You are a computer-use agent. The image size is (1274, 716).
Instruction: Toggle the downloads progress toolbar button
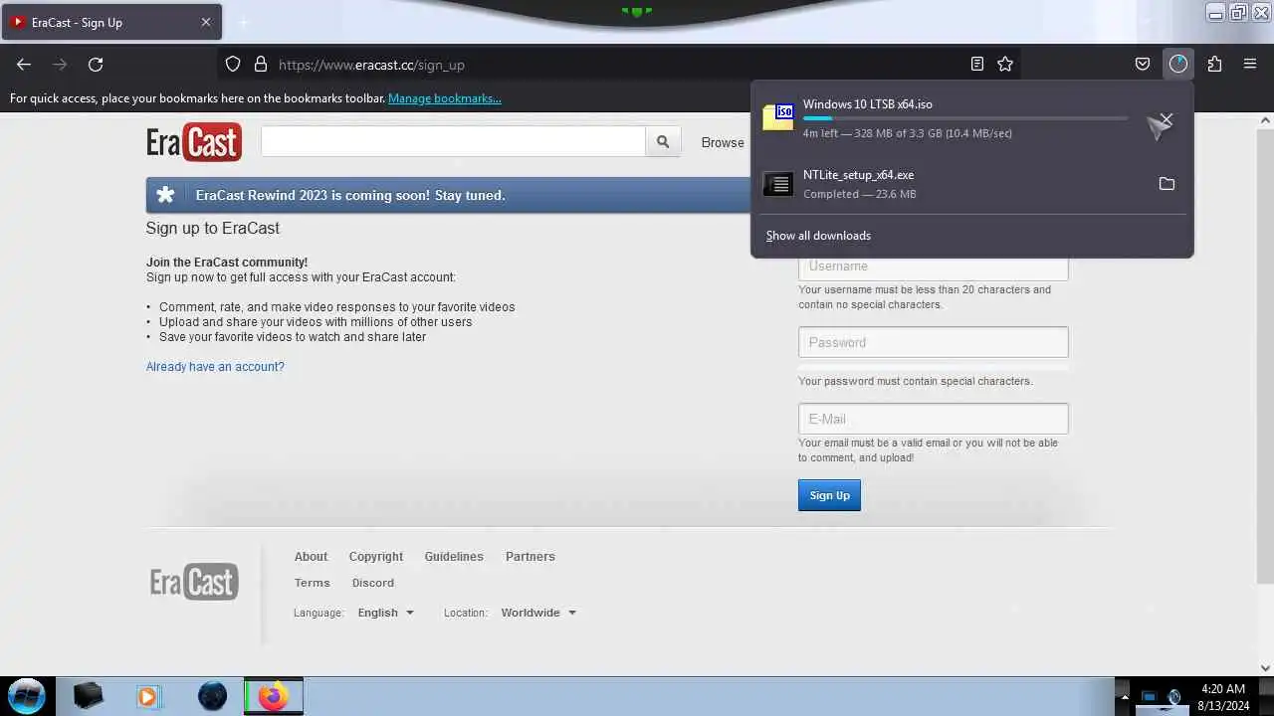pos(1178,65)
